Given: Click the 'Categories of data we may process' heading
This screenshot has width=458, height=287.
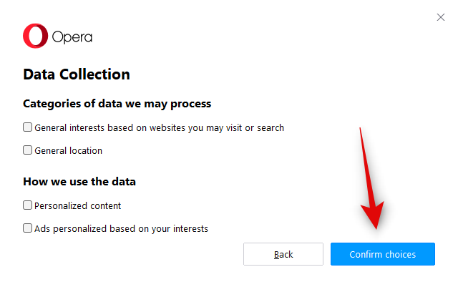Looking at the screenshot, I should coord(117,103).
